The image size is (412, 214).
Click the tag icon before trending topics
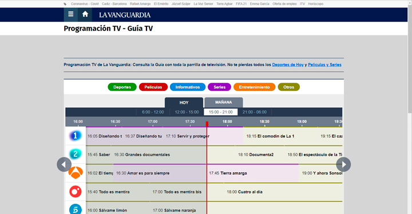coord(65,4)
